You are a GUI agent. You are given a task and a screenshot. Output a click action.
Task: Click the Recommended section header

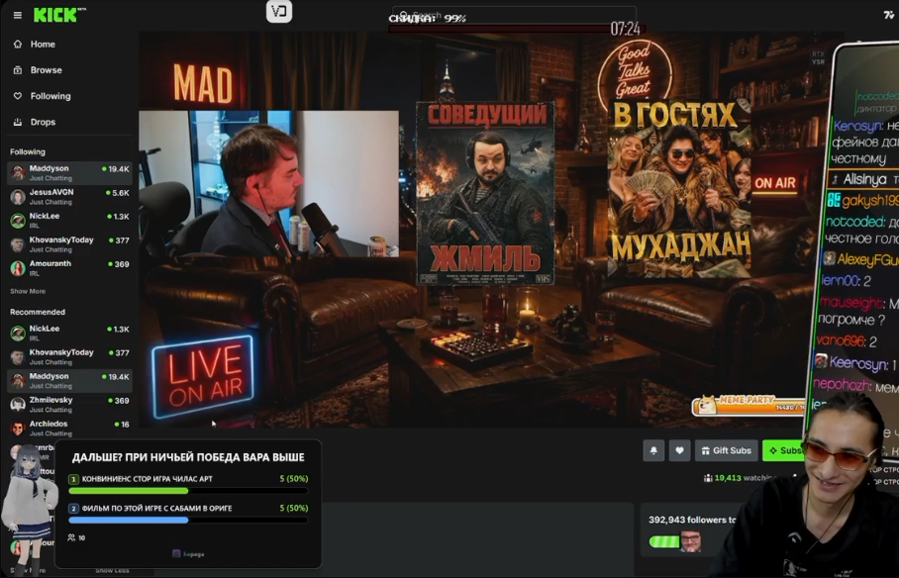(38, 312)
